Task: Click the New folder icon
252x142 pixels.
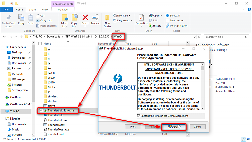Action: [107, 18]
